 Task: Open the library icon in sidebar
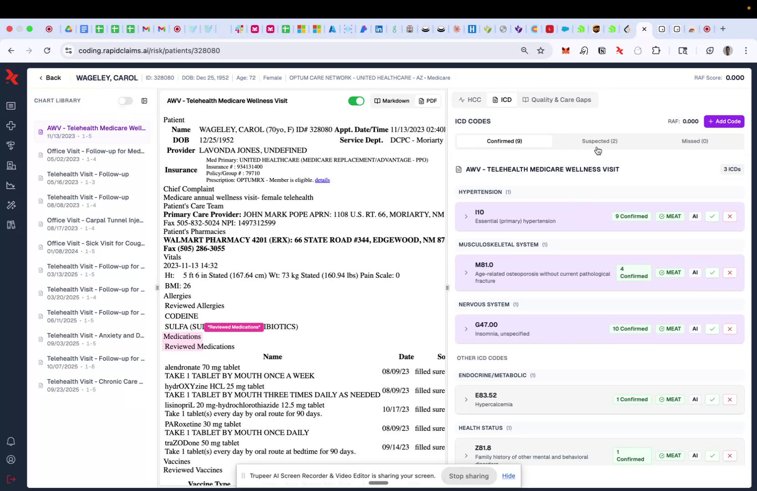pyautogui.click(x=11, y=225)
